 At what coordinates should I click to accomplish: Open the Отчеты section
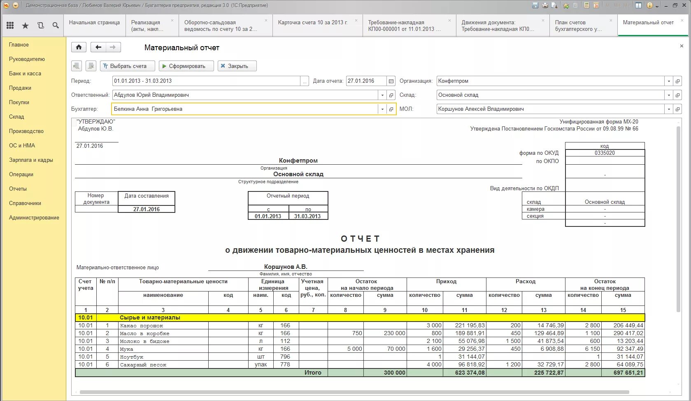click(x=18, y=189)
